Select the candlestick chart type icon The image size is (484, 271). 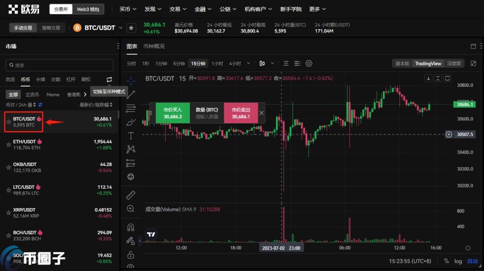(x=262, y=63)
